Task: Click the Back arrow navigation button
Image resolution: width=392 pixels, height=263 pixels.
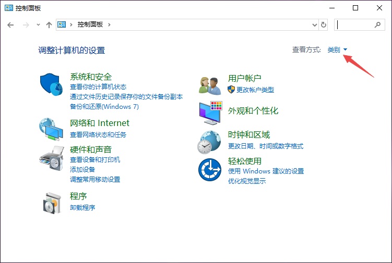Action: point(10,25)
